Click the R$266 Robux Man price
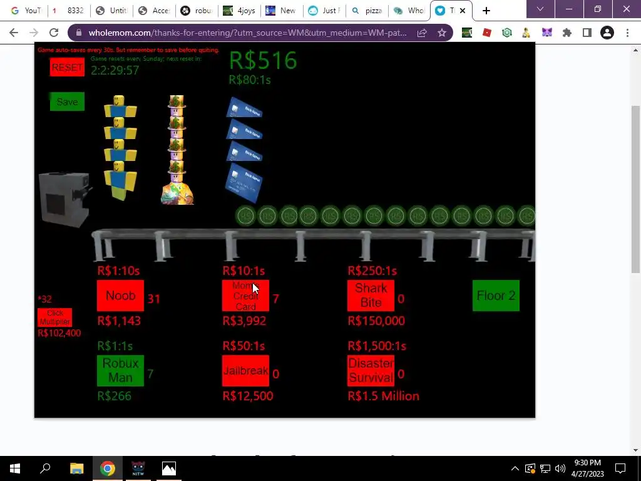This screenshot has width=641, height=481. tap(114, 396)
